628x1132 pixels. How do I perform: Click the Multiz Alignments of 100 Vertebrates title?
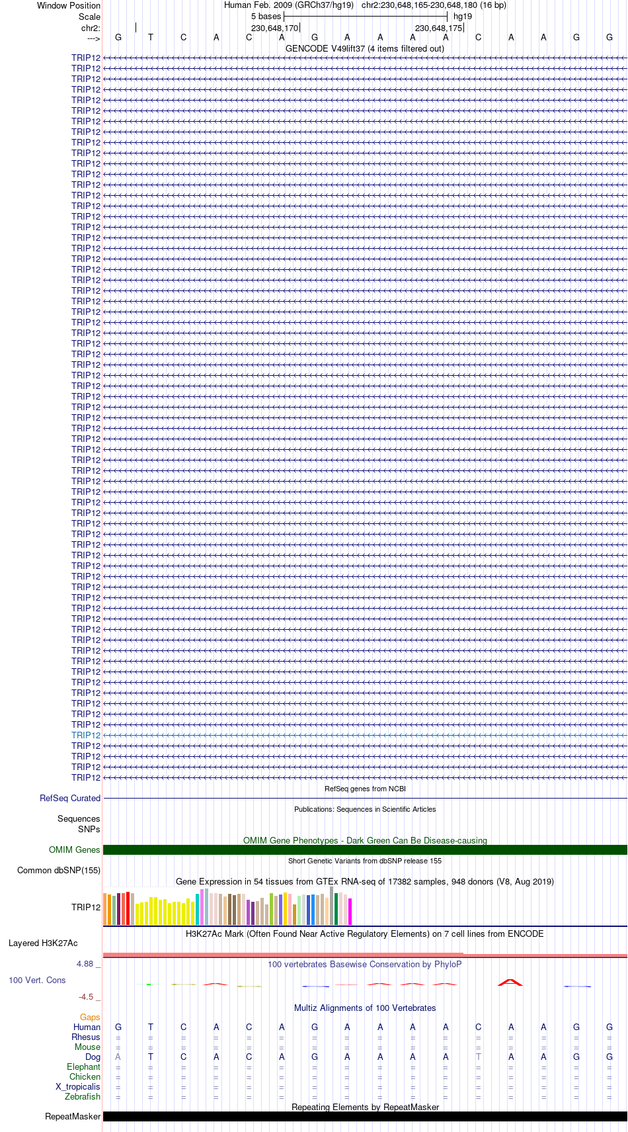click(365, 1008)
